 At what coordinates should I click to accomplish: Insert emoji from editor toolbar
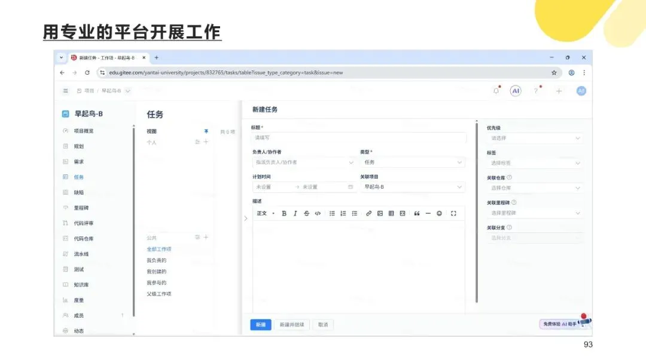pos(439,213)
